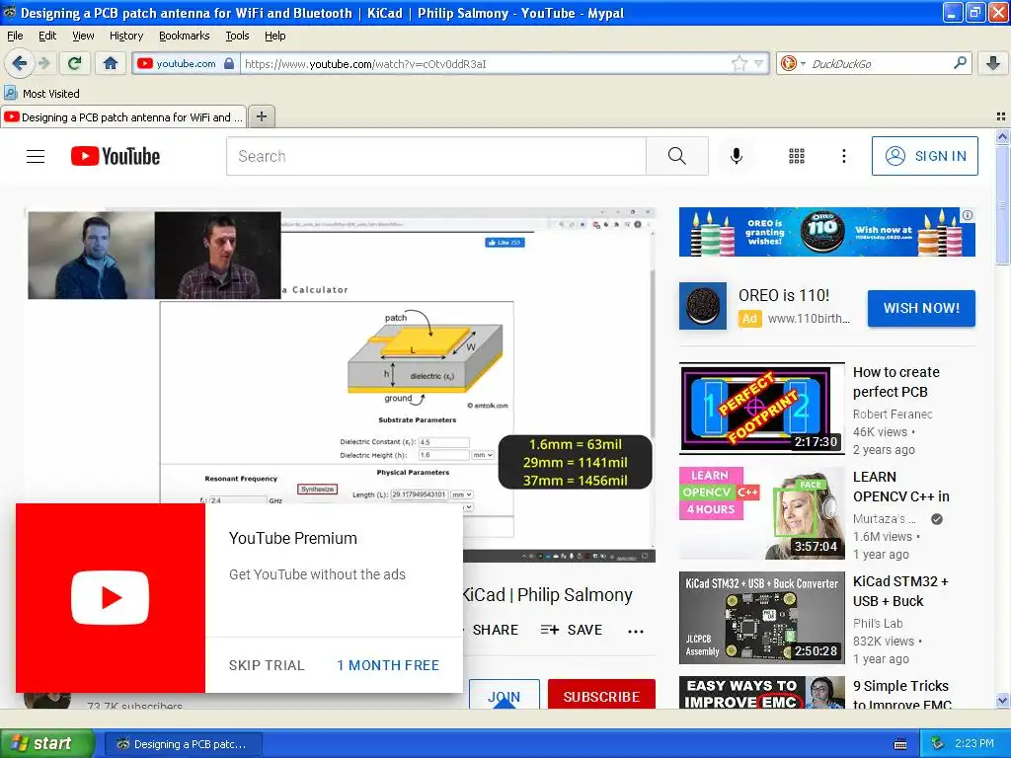Open the KiCad STM32 Buck Converter thumbnail
This screenshot has height=758, width=1011.
(761, 618)
